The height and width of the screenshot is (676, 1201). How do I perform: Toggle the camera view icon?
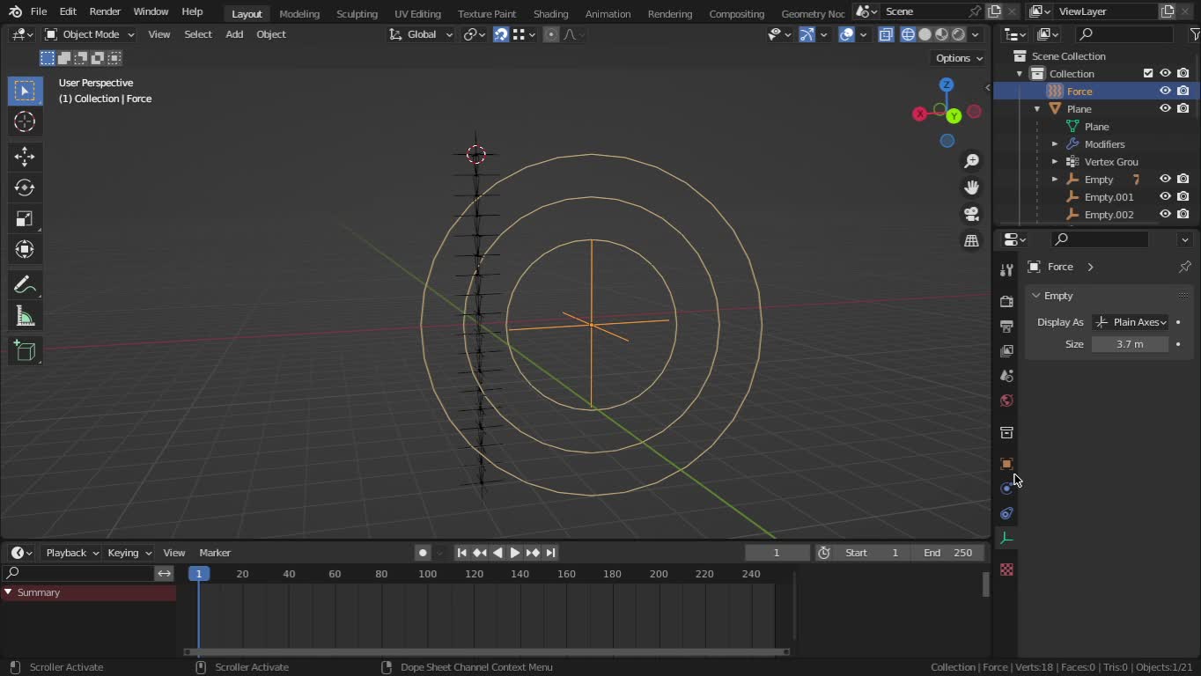pos(971,214)
